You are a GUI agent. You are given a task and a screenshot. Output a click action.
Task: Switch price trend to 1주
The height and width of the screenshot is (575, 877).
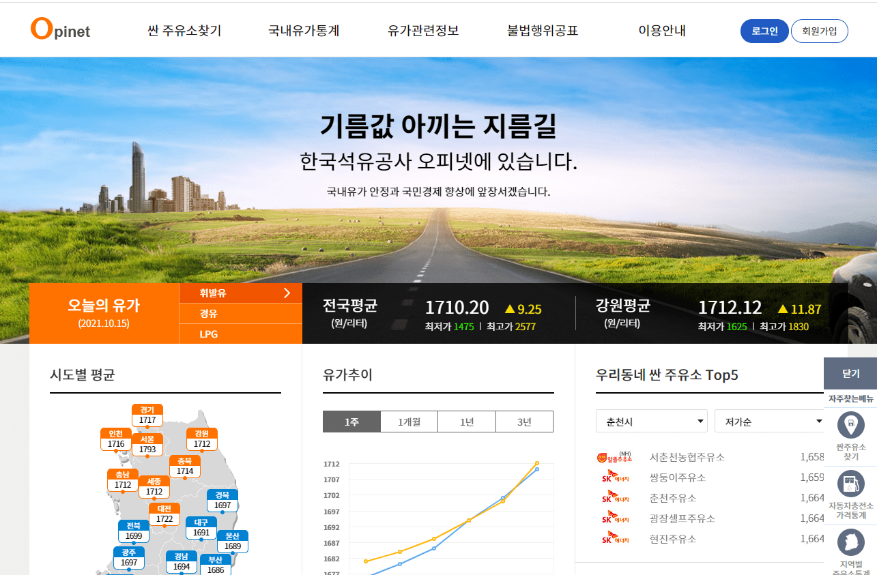click(x=351, y=422)
